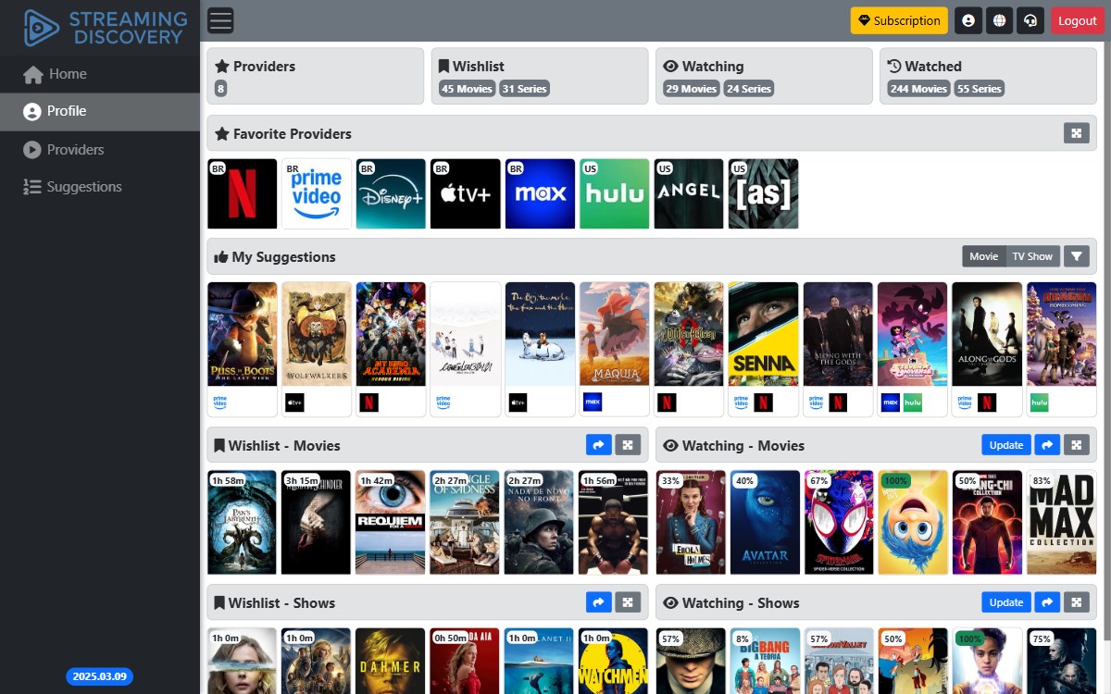This screenshot has height=694, width=1111.
Task: Open Avatar poster at 40% watched
Action: (x=766, y=523)
